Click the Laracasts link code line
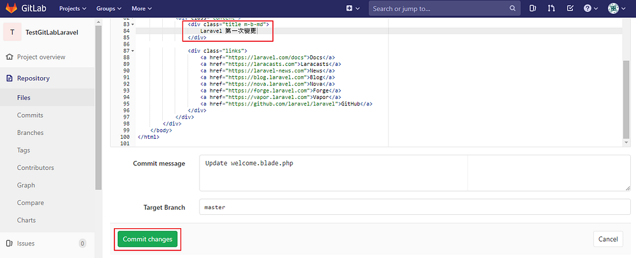The image size is (636, 258). 271,64
